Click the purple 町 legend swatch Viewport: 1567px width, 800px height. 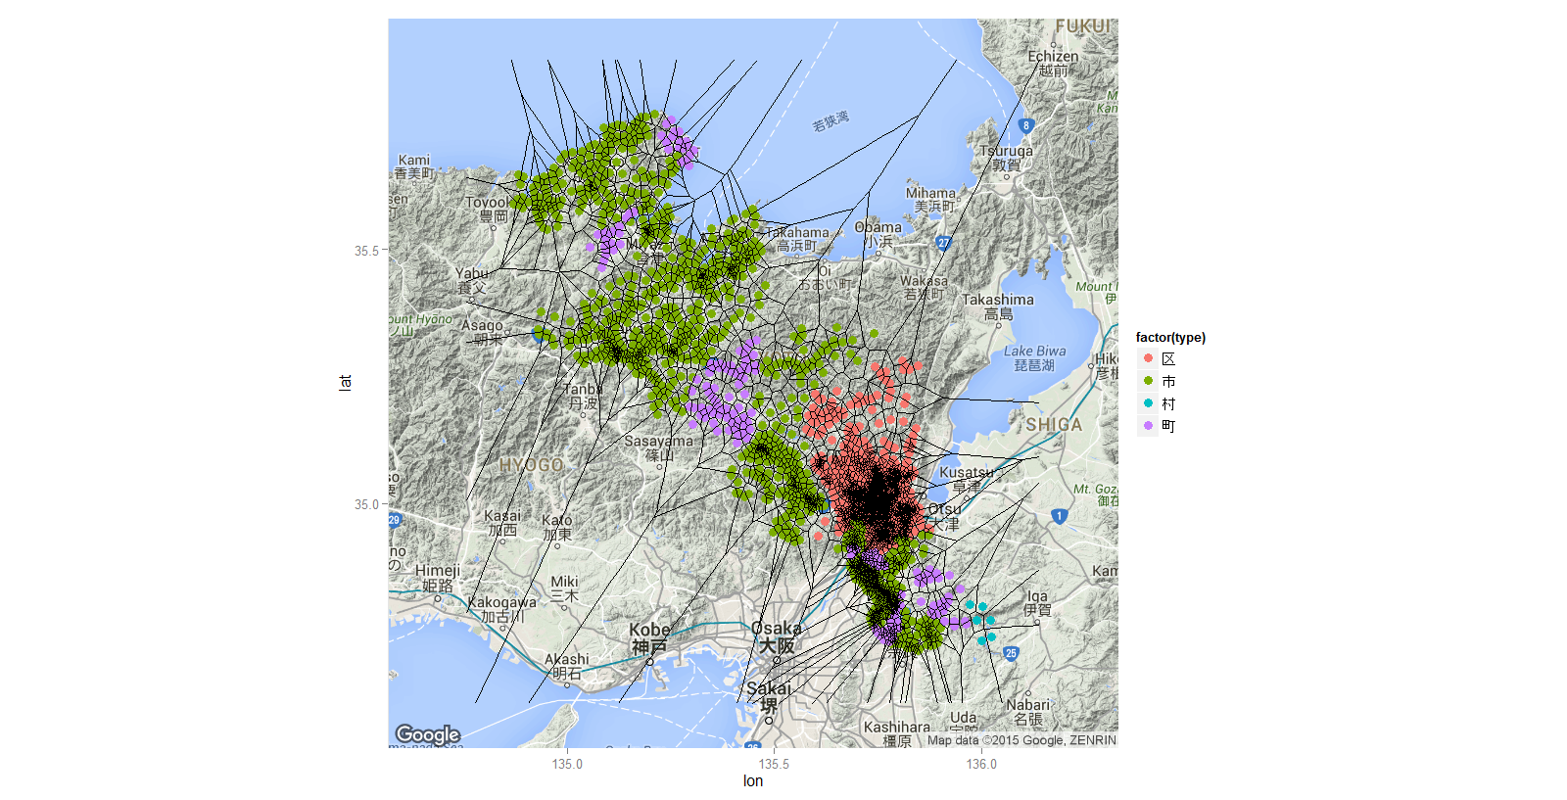point(1148,426)
